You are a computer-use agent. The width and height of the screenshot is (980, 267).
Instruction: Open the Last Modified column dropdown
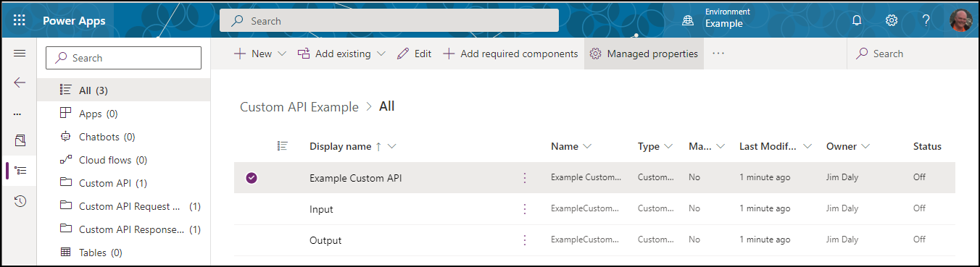coord(807,146)
